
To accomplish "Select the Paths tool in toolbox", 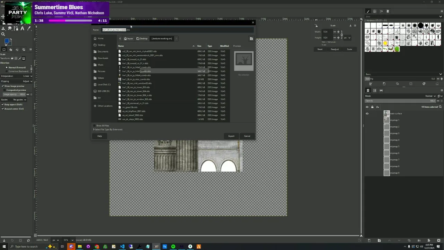I will click(16, 28).
